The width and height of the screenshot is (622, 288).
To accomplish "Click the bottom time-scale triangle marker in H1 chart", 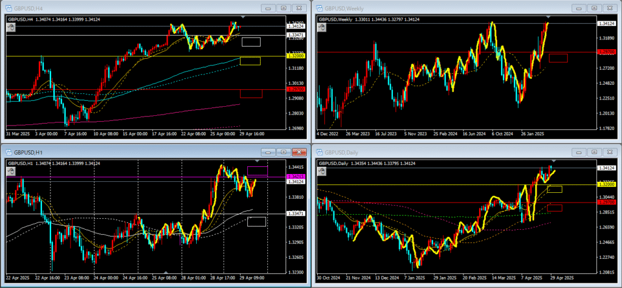I will [x=166, y=272].
